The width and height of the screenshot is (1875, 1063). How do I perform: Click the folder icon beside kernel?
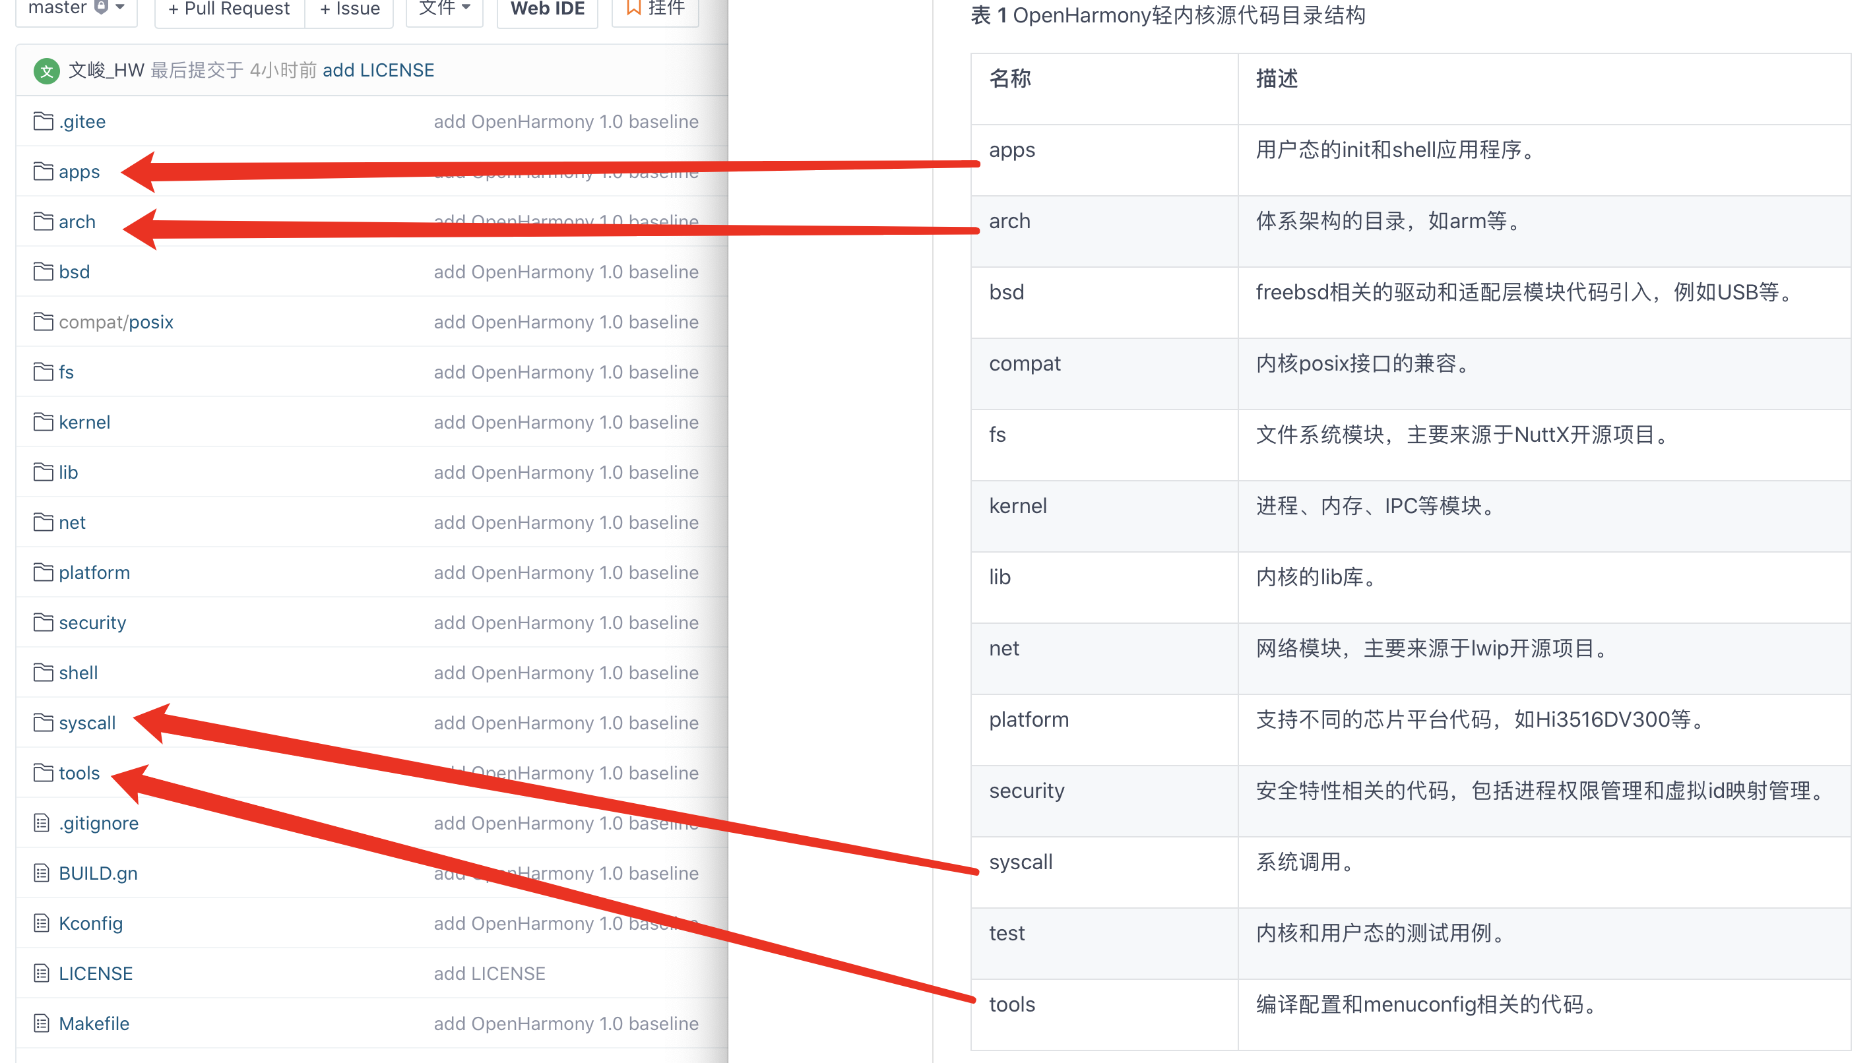43,422
